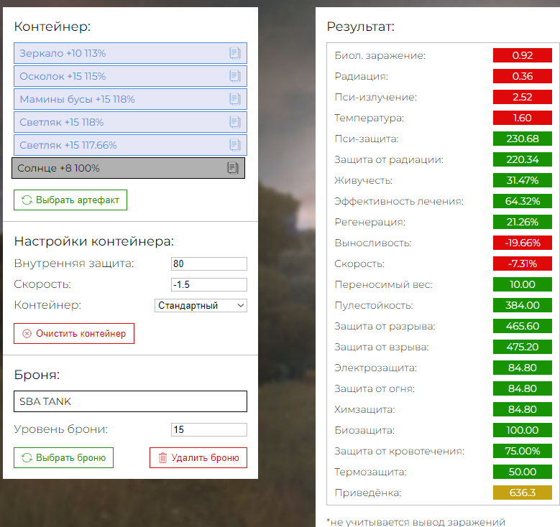Click the copy icon on Зеркало +10 row
Image resolution: width=560 pixels, height=527 pixels.
click(x=234, y=53)
